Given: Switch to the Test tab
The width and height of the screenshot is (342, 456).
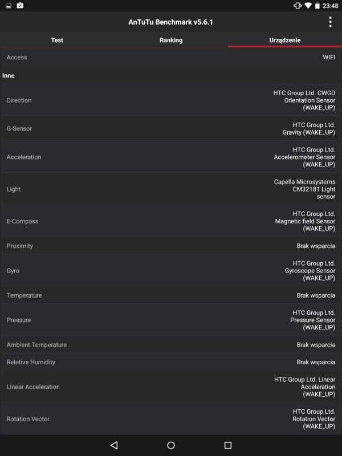Looking at the screenshot, I should (57, 40).
